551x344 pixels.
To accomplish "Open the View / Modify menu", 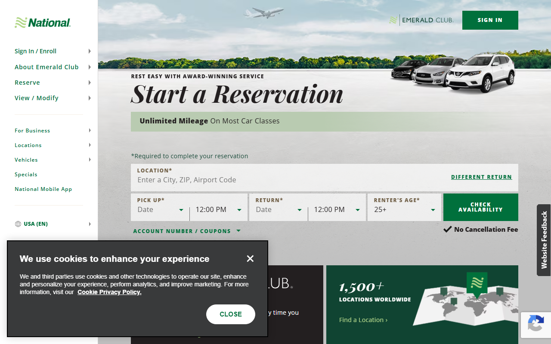I will coord(53,98).
